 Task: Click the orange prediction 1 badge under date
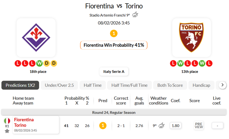[114, 34]
